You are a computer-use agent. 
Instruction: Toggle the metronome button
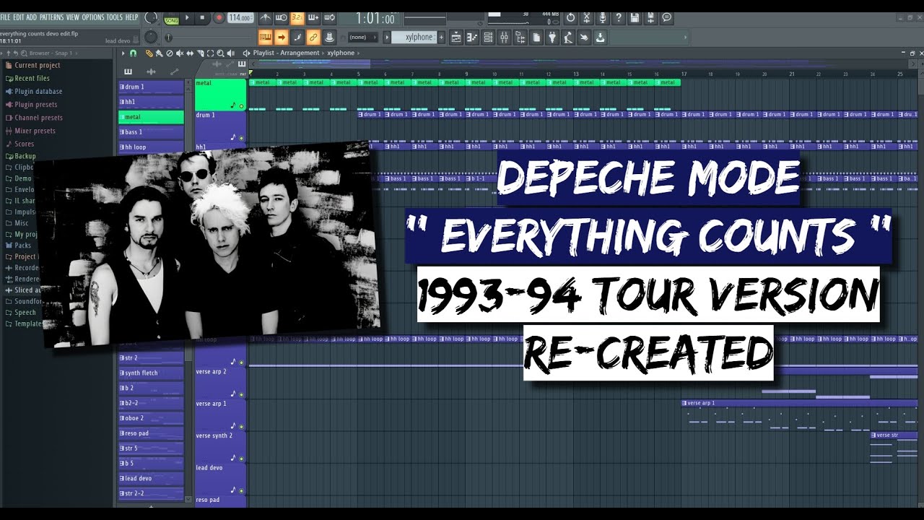coord(266,18)
